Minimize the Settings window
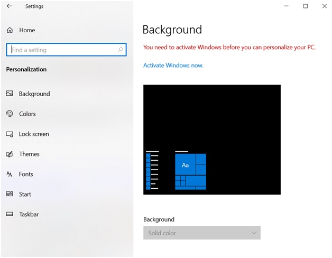This screenshot has width=332, height=258. click(x=285, y=6)
